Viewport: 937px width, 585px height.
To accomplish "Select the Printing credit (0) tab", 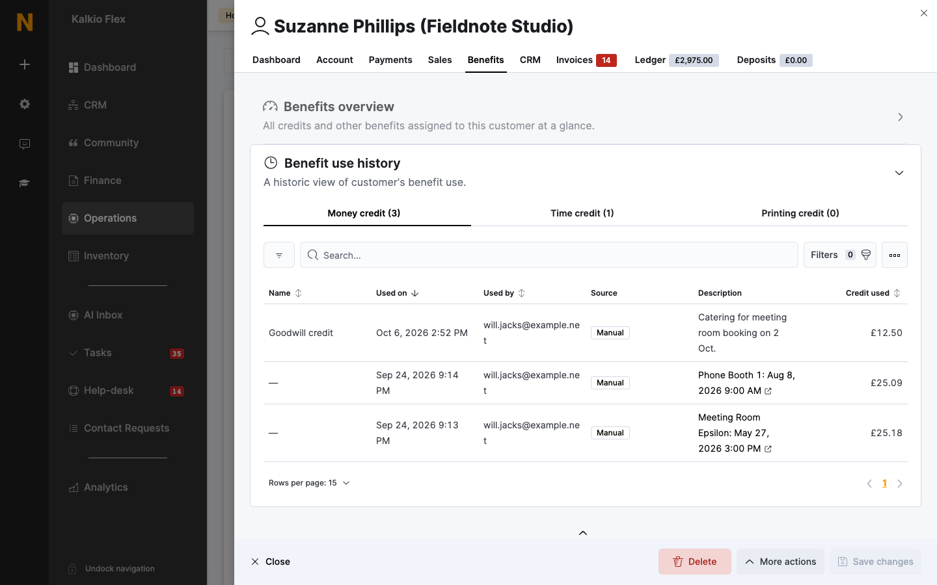I will (800, 213).
